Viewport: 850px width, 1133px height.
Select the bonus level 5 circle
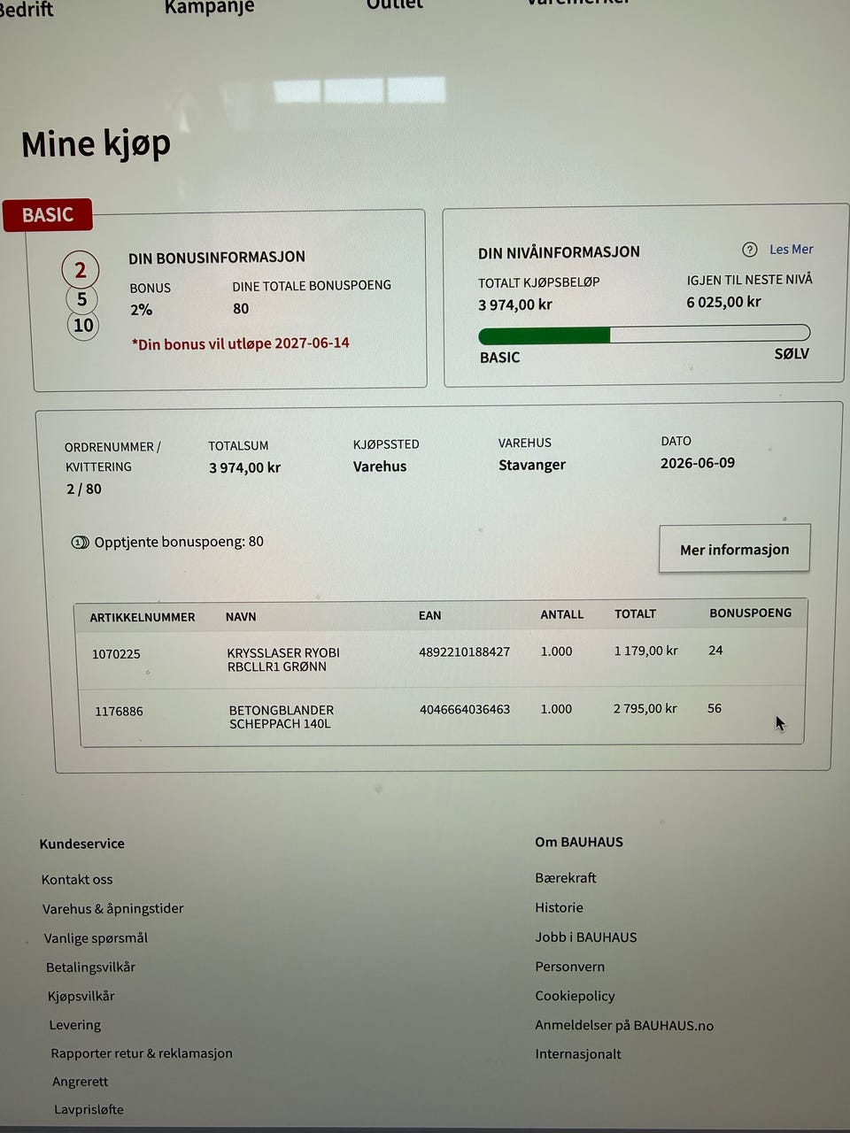[81, 299]
